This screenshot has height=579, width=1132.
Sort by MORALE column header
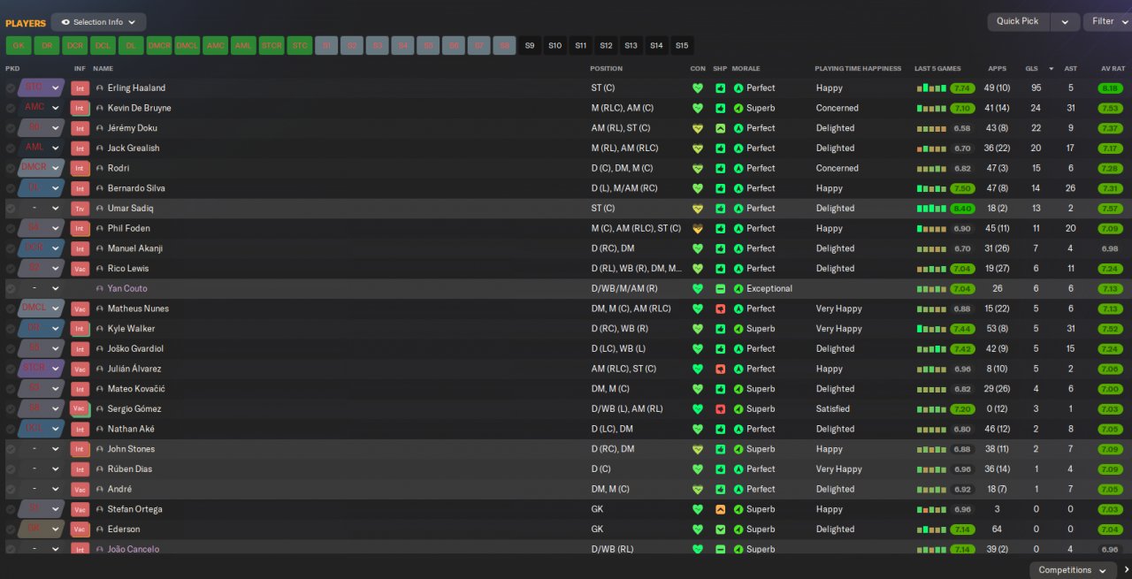[x=746, y=68]
